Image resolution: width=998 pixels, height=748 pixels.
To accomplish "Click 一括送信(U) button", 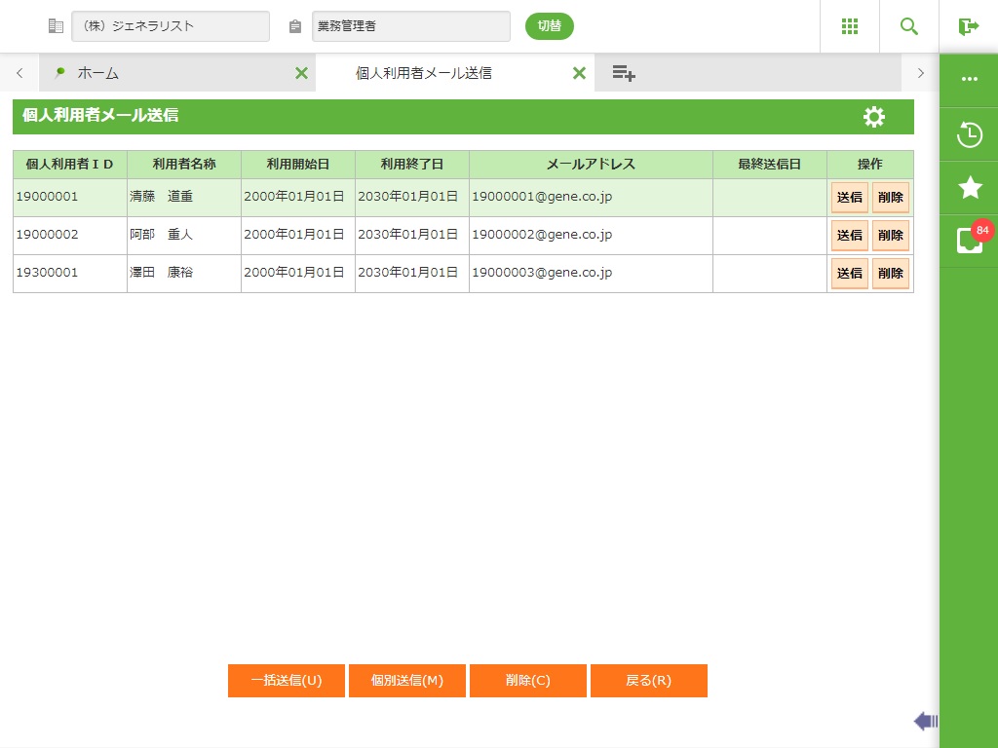I will tap(286, 681).
